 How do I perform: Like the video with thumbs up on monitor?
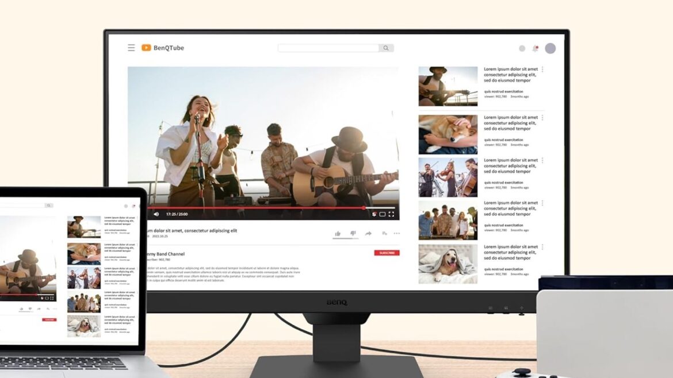pyautogui.click(x=338, y=234)
